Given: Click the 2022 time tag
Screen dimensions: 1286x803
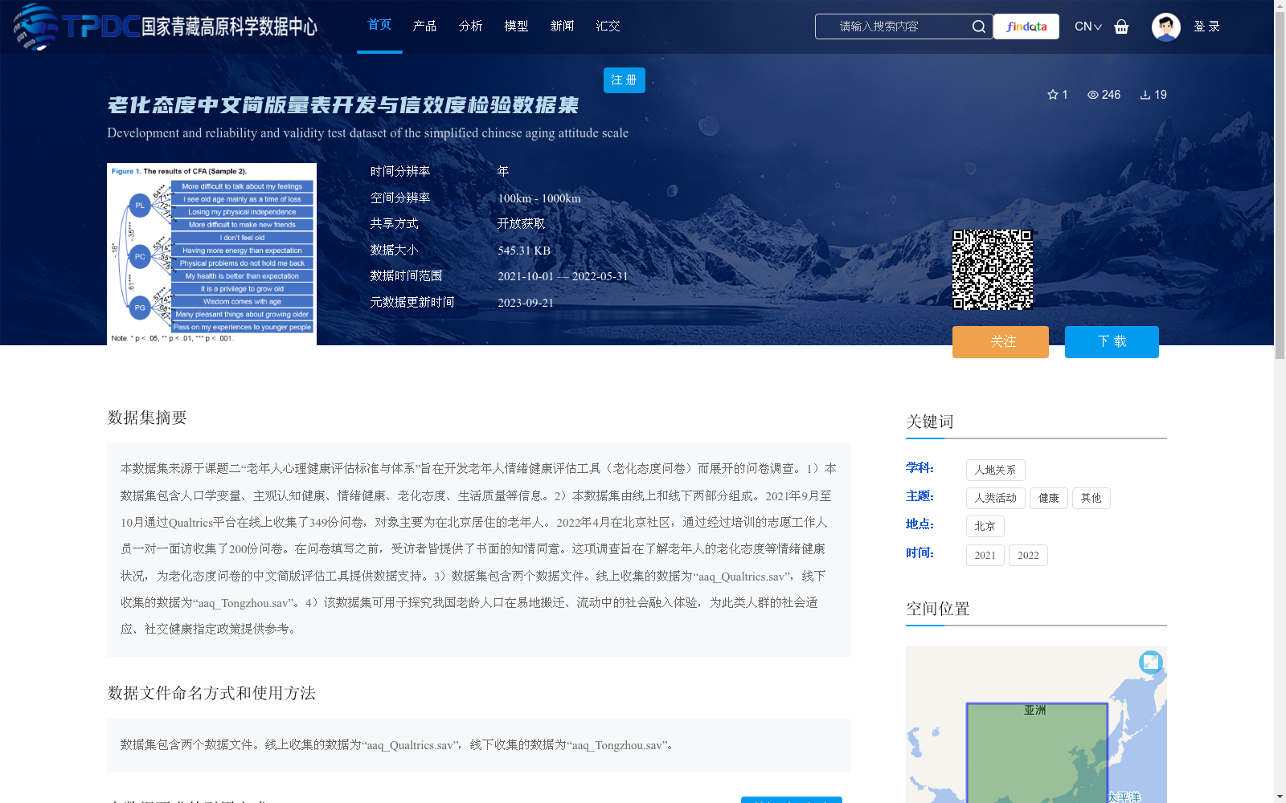Looking at the screenshot, I should click(1028, 555).
